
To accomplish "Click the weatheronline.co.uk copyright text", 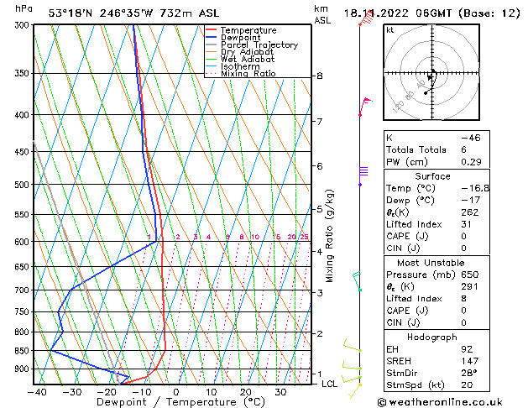I will 440,402.
